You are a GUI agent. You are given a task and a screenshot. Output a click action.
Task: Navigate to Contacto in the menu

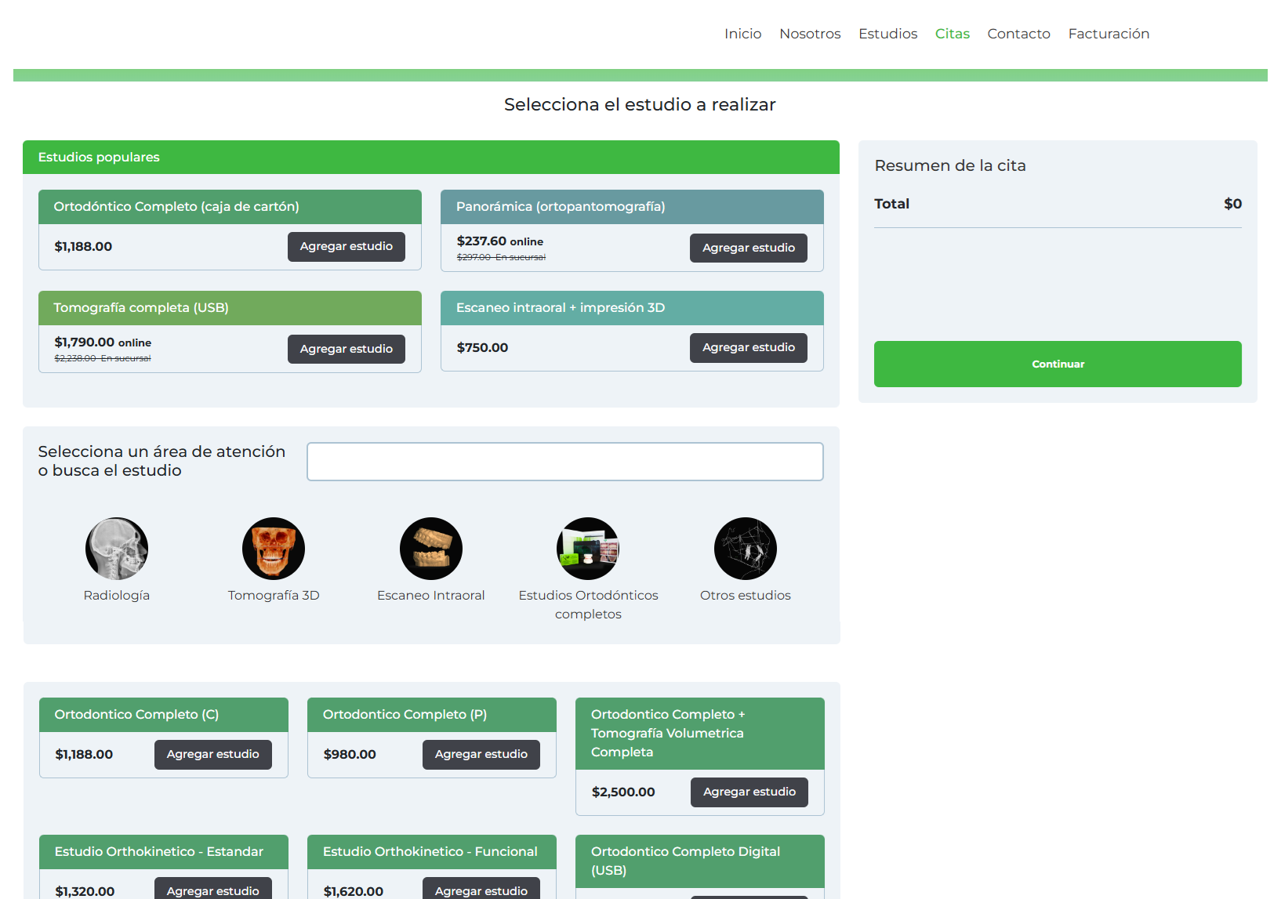[1018, 34]
